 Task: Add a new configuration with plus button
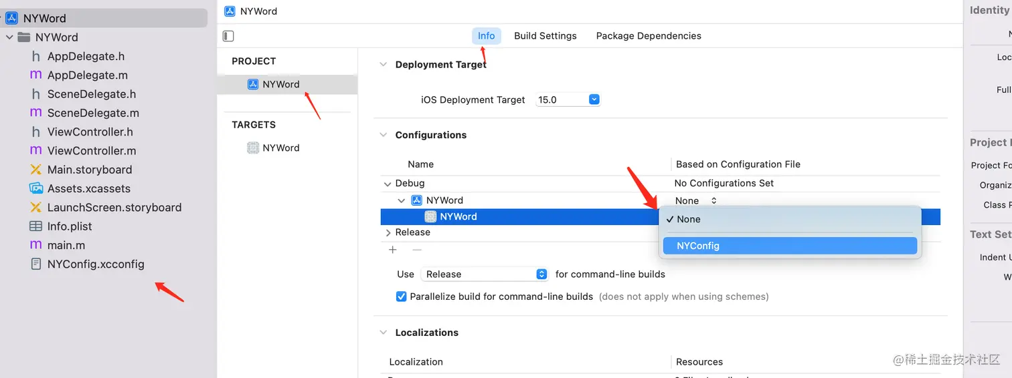[x=393, y=250]
